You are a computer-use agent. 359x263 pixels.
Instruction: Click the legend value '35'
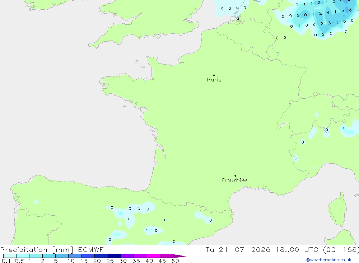point(136,261)
